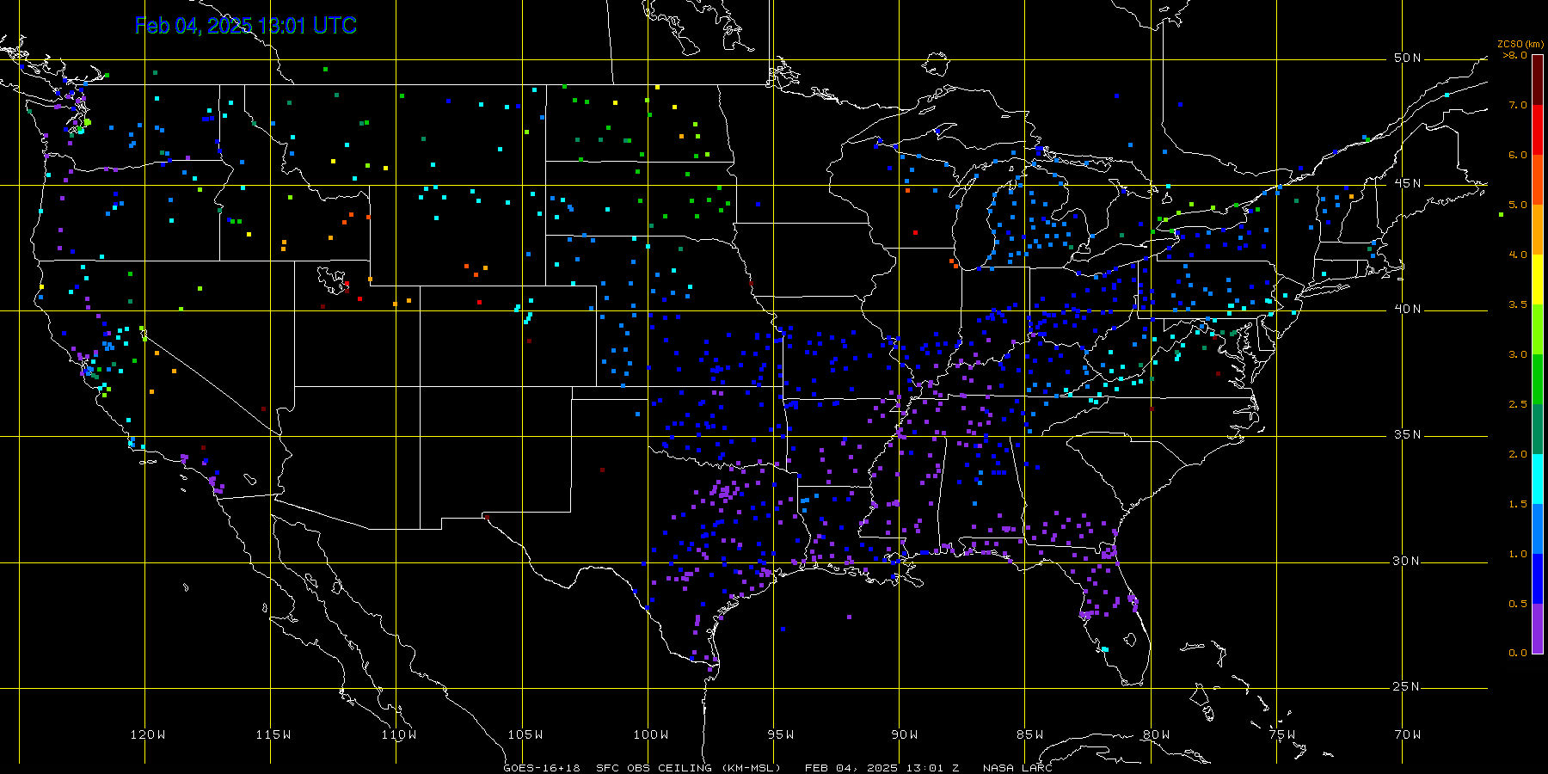Click the 95 W longitude label
1548x774 pixels.
(781, 734)
